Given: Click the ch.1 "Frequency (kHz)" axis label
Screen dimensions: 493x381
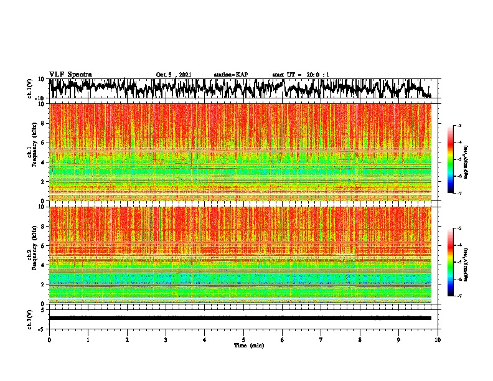Looking at the screenshot, I should (x=34, y=144).
